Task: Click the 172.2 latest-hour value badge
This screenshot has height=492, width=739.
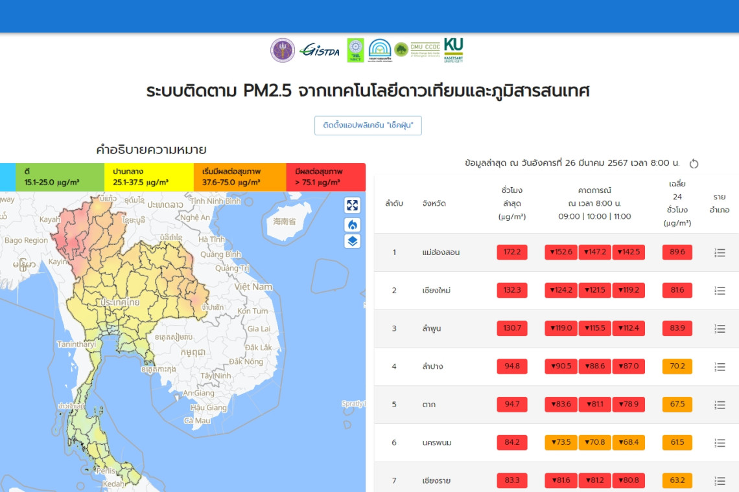Action: click(512, 252)
